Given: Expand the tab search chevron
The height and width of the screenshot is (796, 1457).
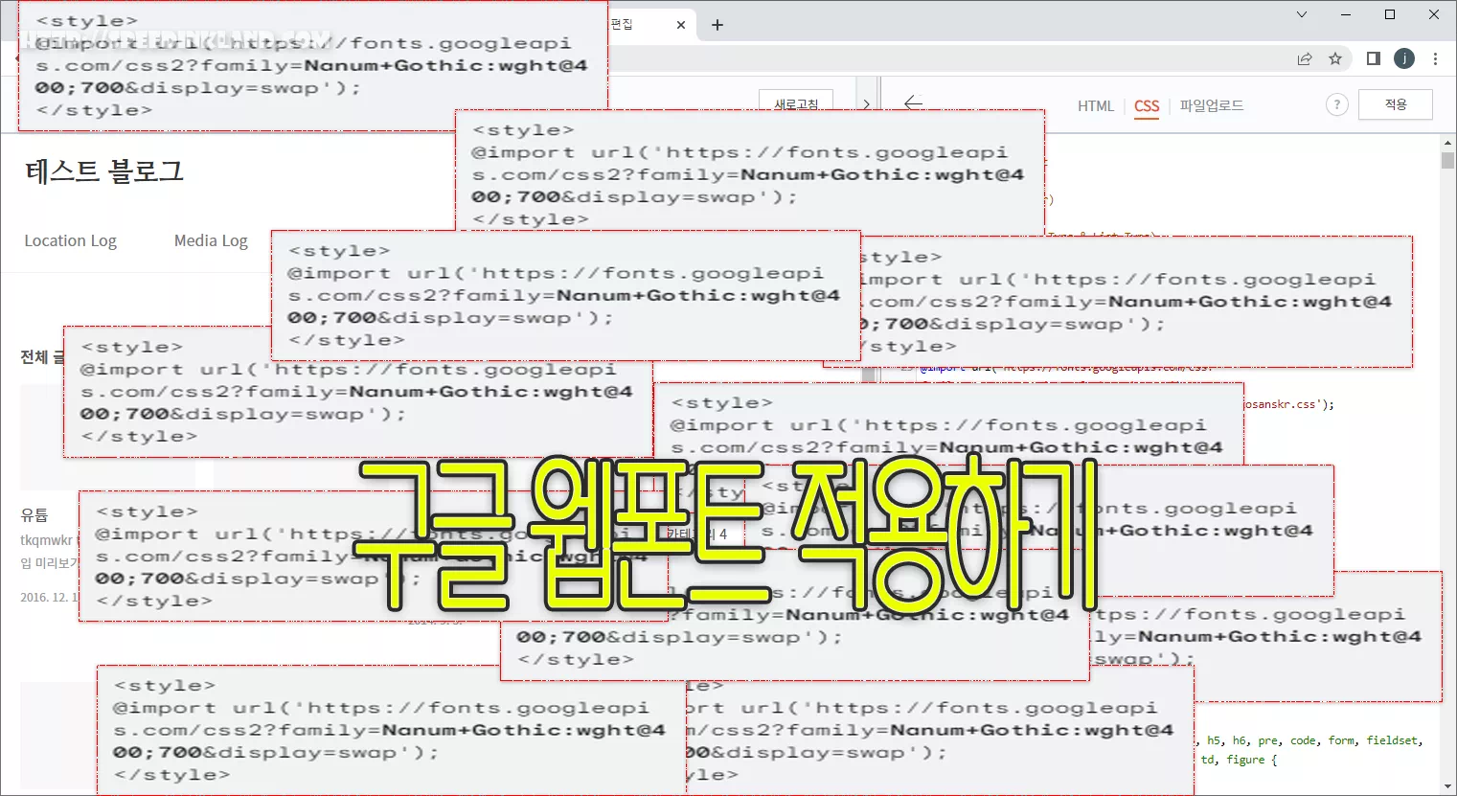Looking at the screenshot, I should click(1301, 14).
